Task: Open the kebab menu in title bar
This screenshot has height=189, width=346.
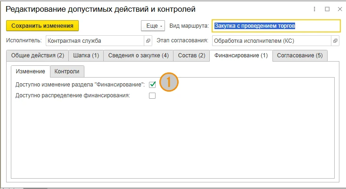Action: [x=314, y=9]
